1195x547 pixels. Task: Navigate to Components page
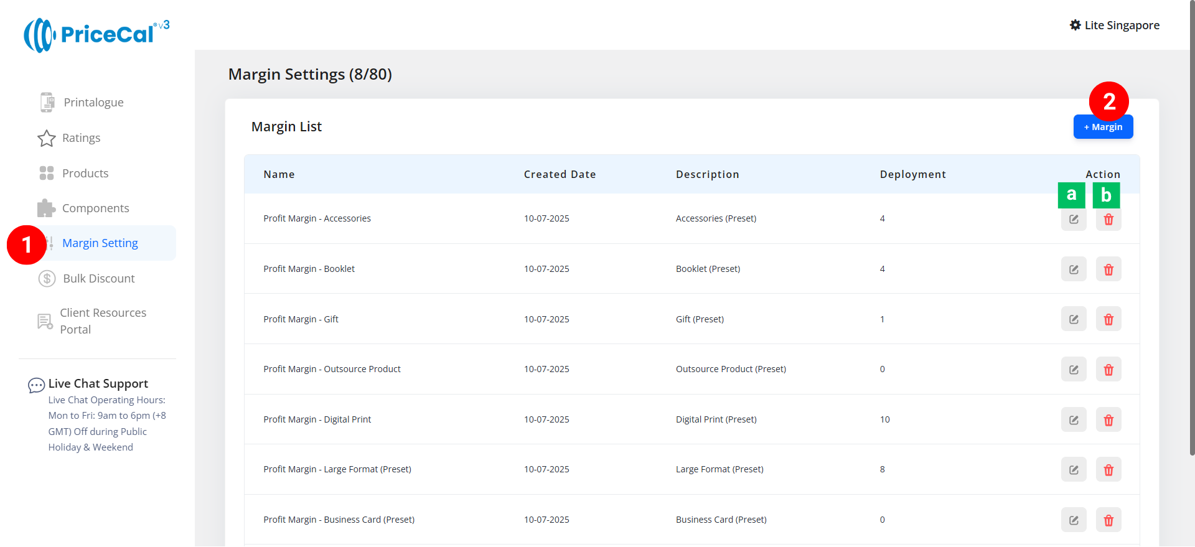pos(95,208)
